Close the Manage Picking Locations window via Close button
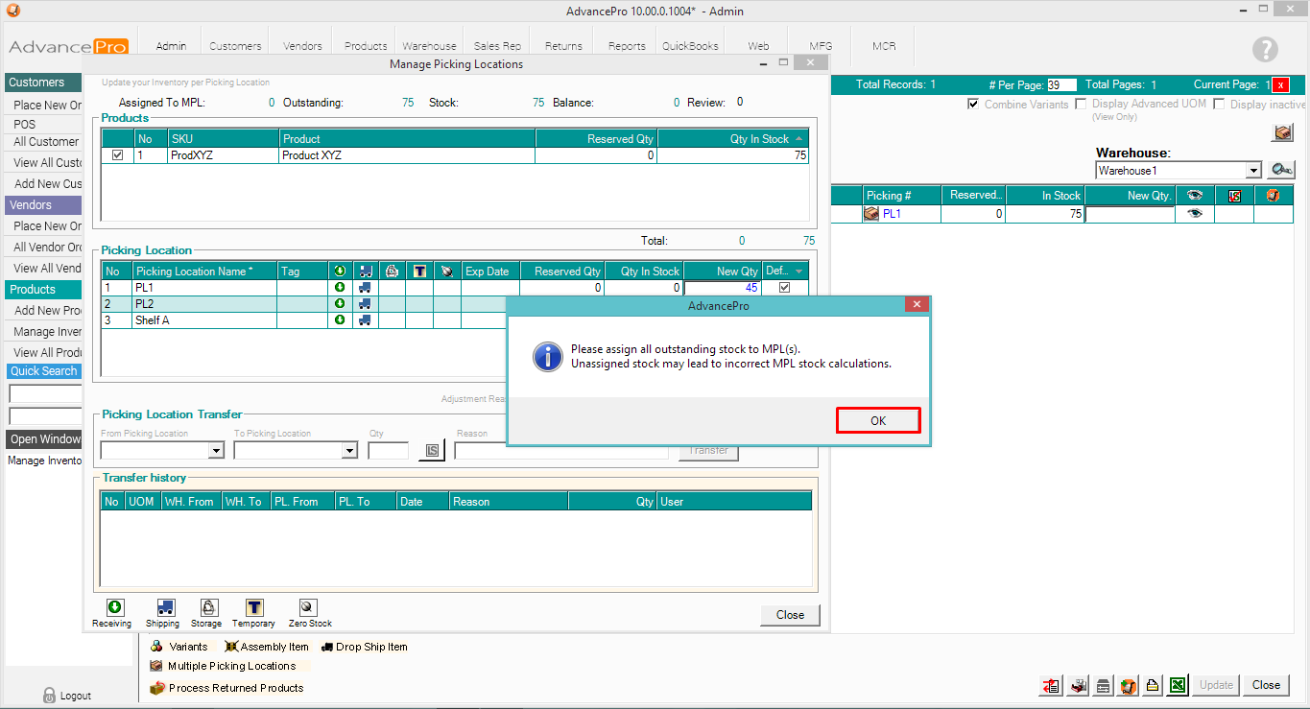This screenshot has width=1310, height=709. pos(790,615)
